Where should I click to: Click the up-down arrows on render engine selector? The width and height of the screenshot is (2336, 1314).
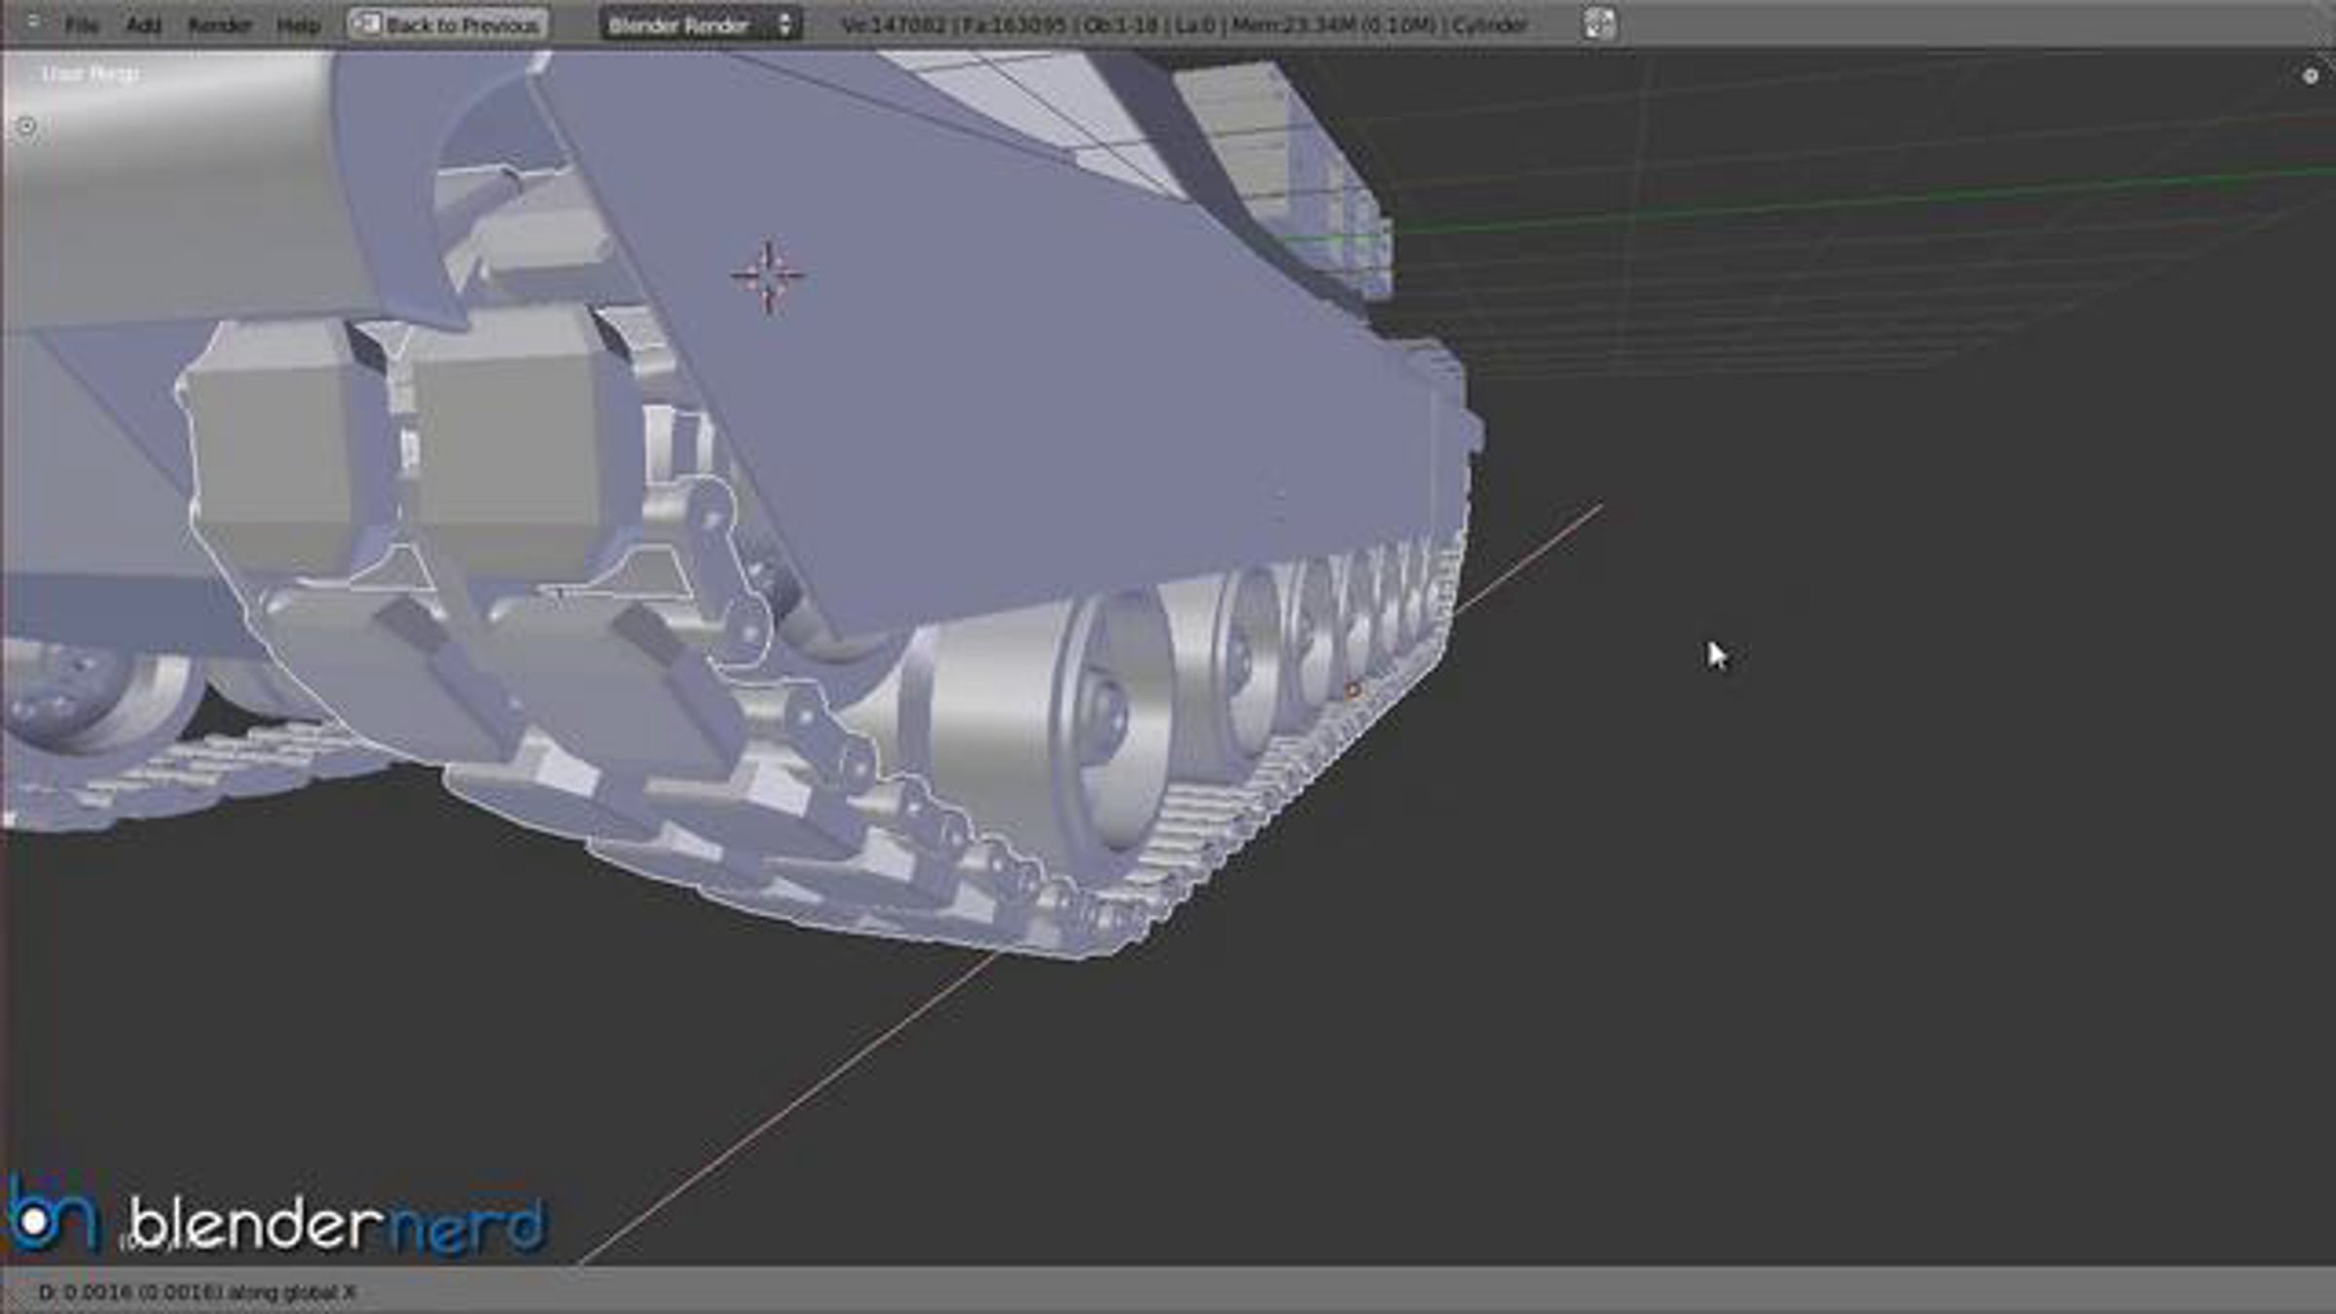pos(785,25)
